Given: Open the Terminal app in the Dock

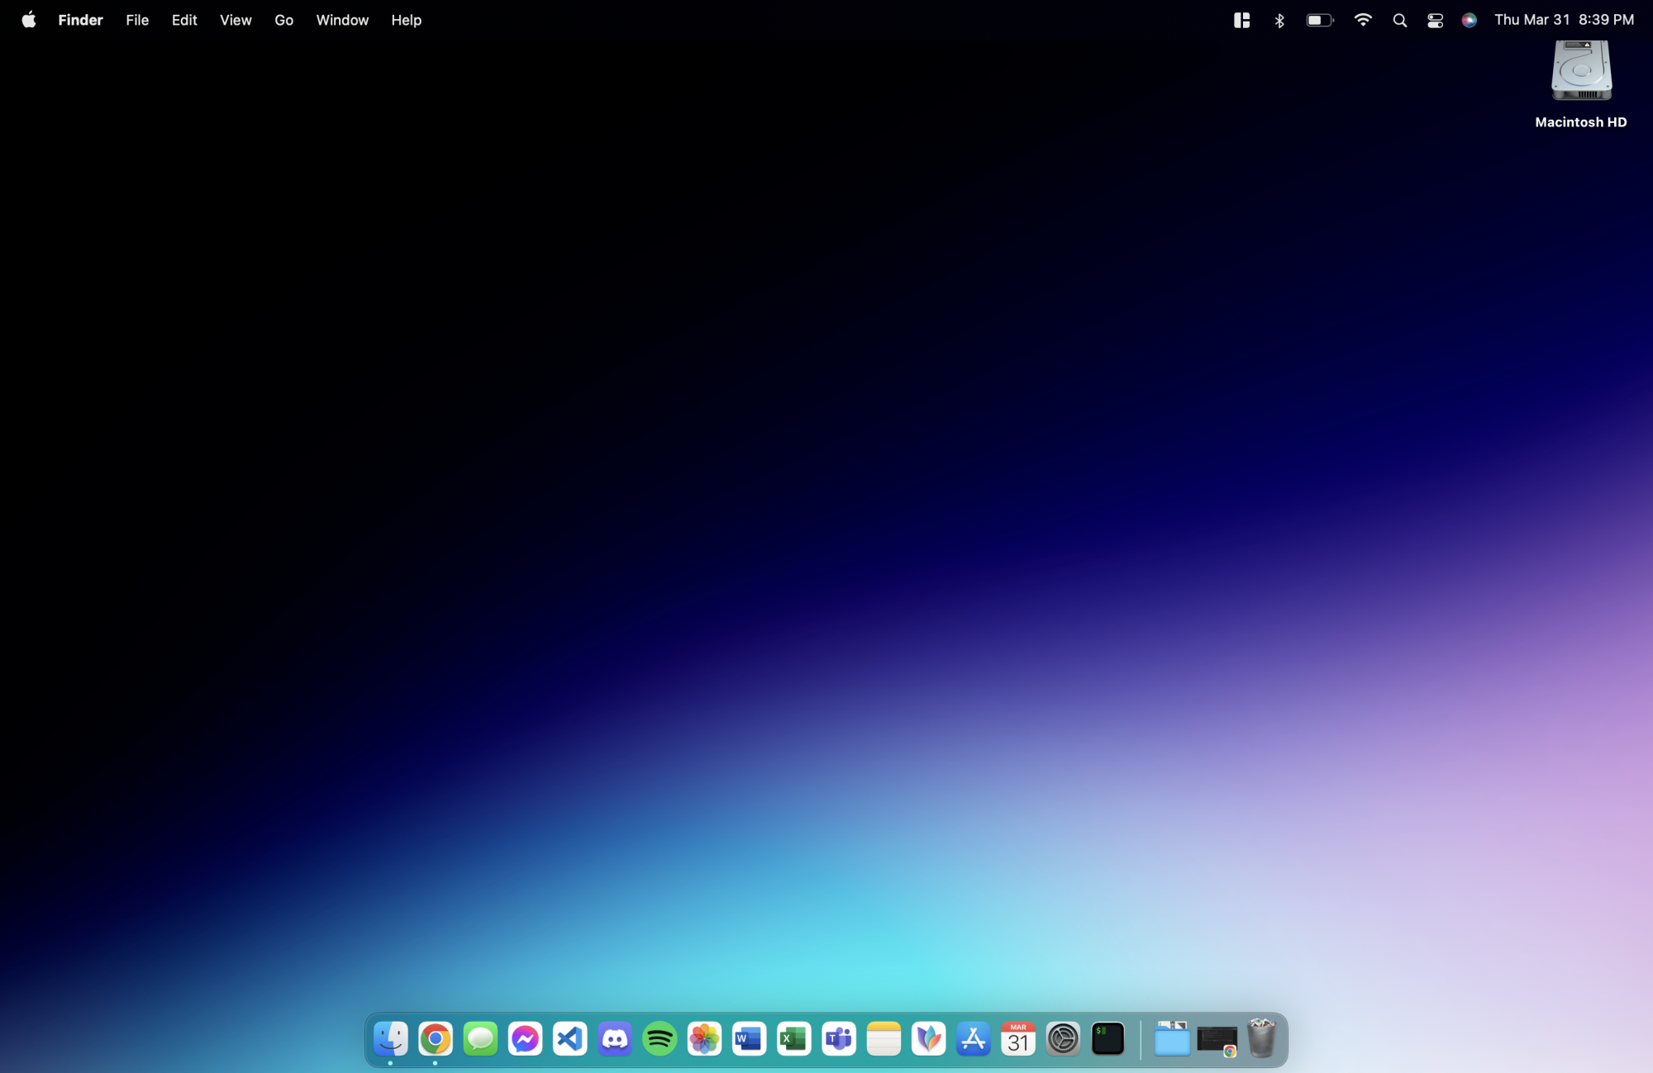Looking at the screenshot, I should pyautogui.click(x=1108, y=1038).
